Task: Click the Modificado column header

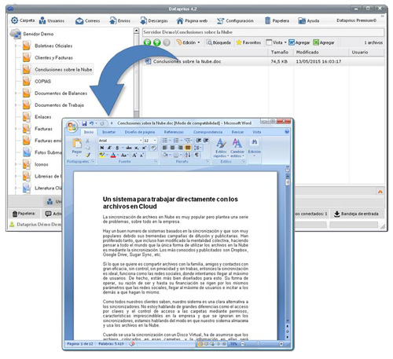Action: click(307, 53)
